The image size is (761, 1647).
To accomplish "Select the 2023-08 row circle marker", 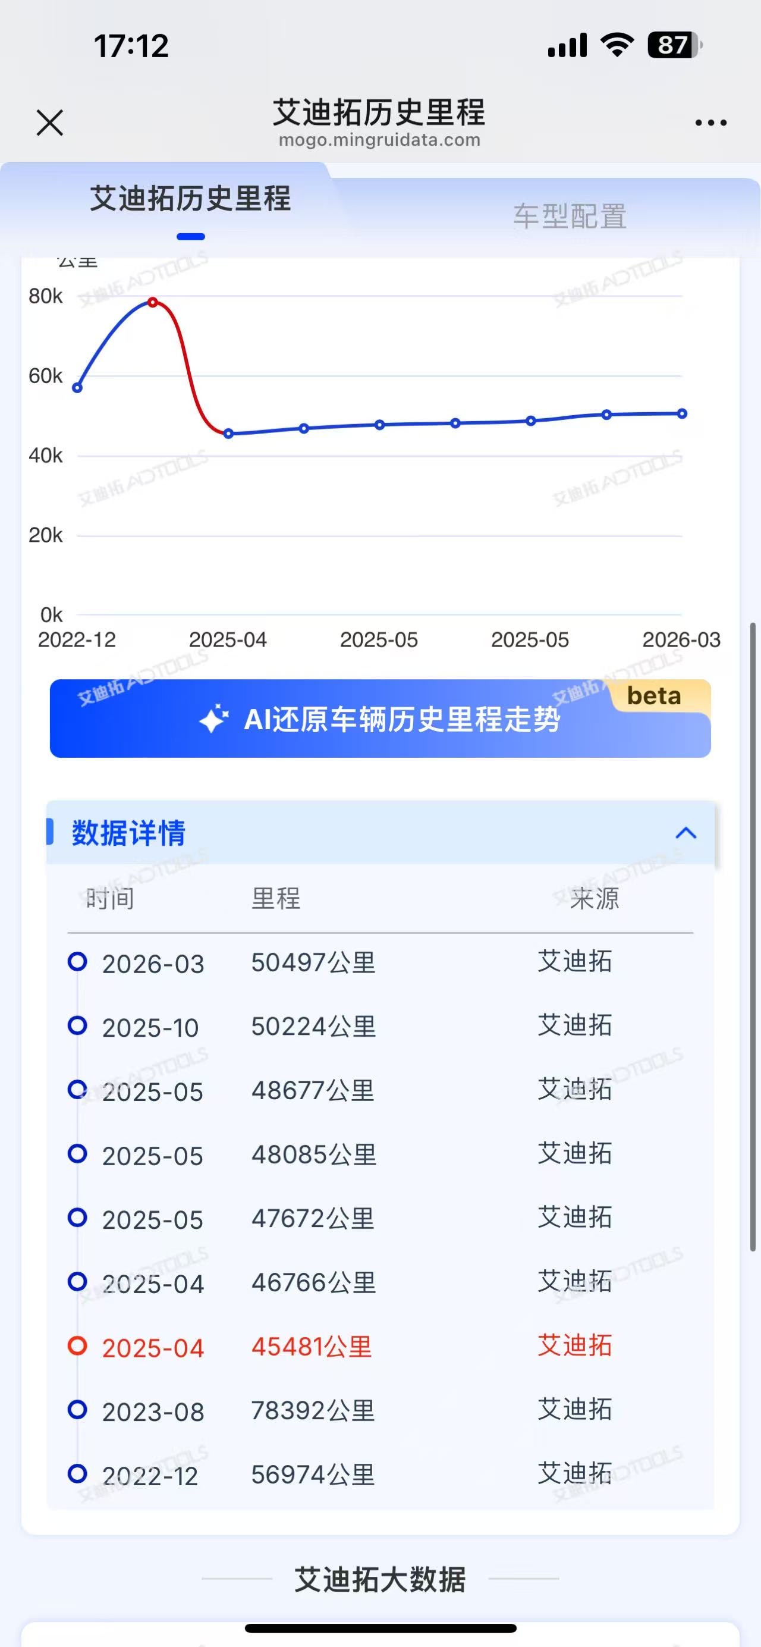I will [x=77, y=1409].
